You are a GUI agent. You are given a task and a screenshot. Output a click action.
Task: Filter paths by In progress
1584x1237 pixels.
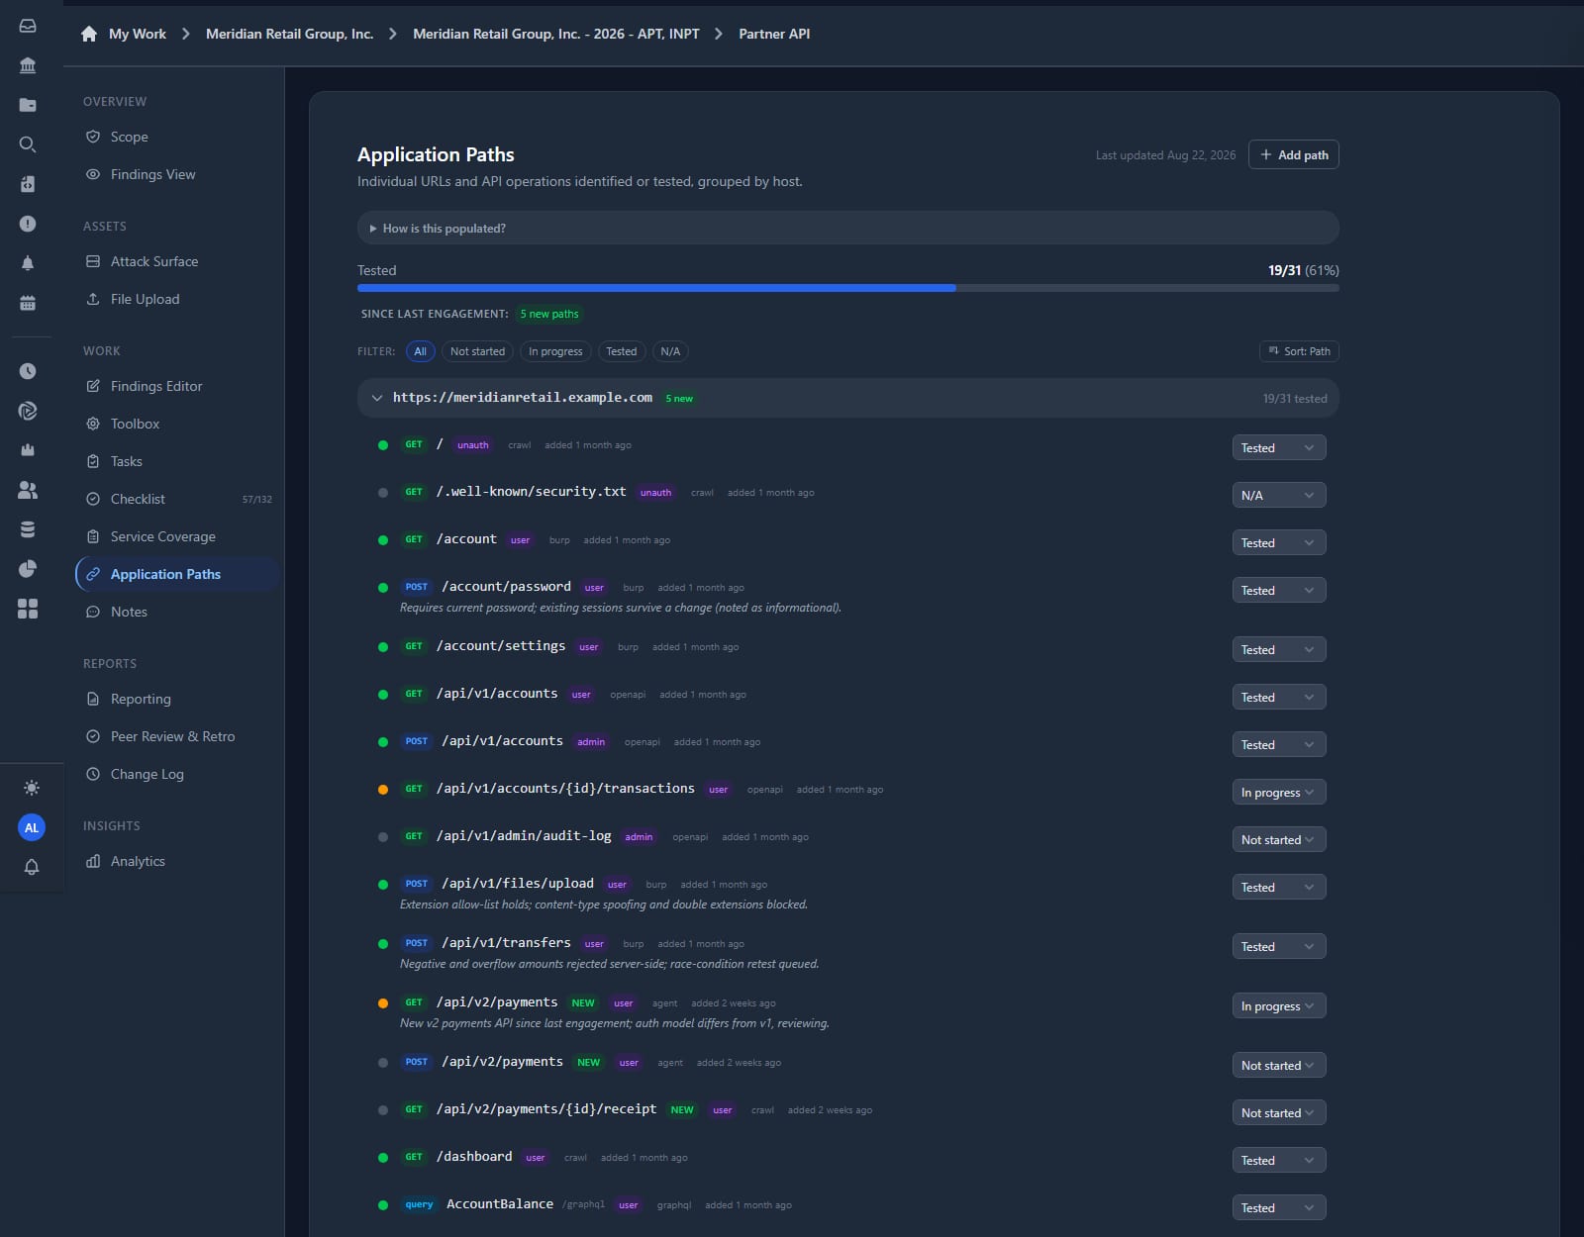pyautogui.click(x=555, y=351)
